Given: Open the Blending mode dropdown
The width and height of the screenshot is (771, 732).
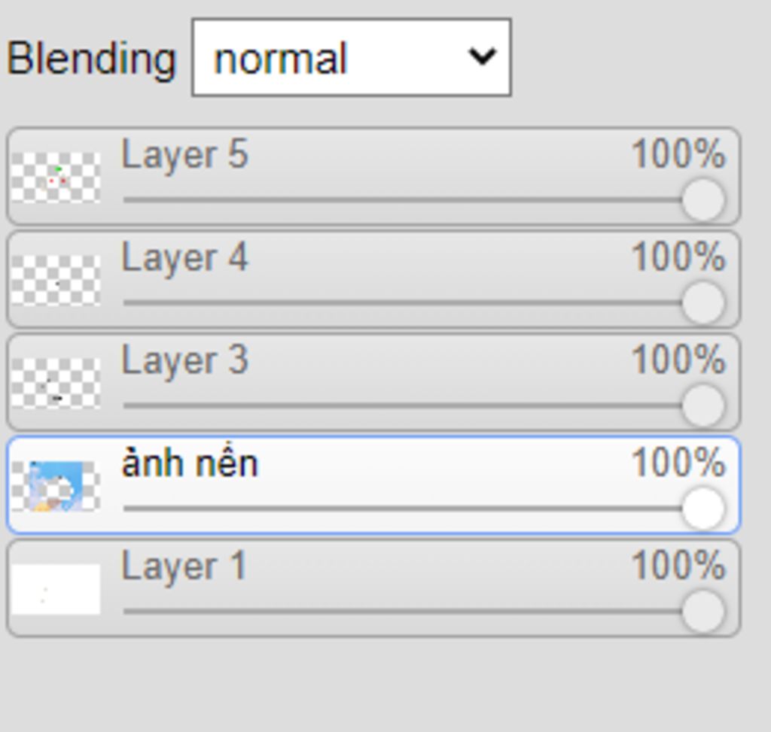Looking at the screenshot, I should tap(351, 57).
